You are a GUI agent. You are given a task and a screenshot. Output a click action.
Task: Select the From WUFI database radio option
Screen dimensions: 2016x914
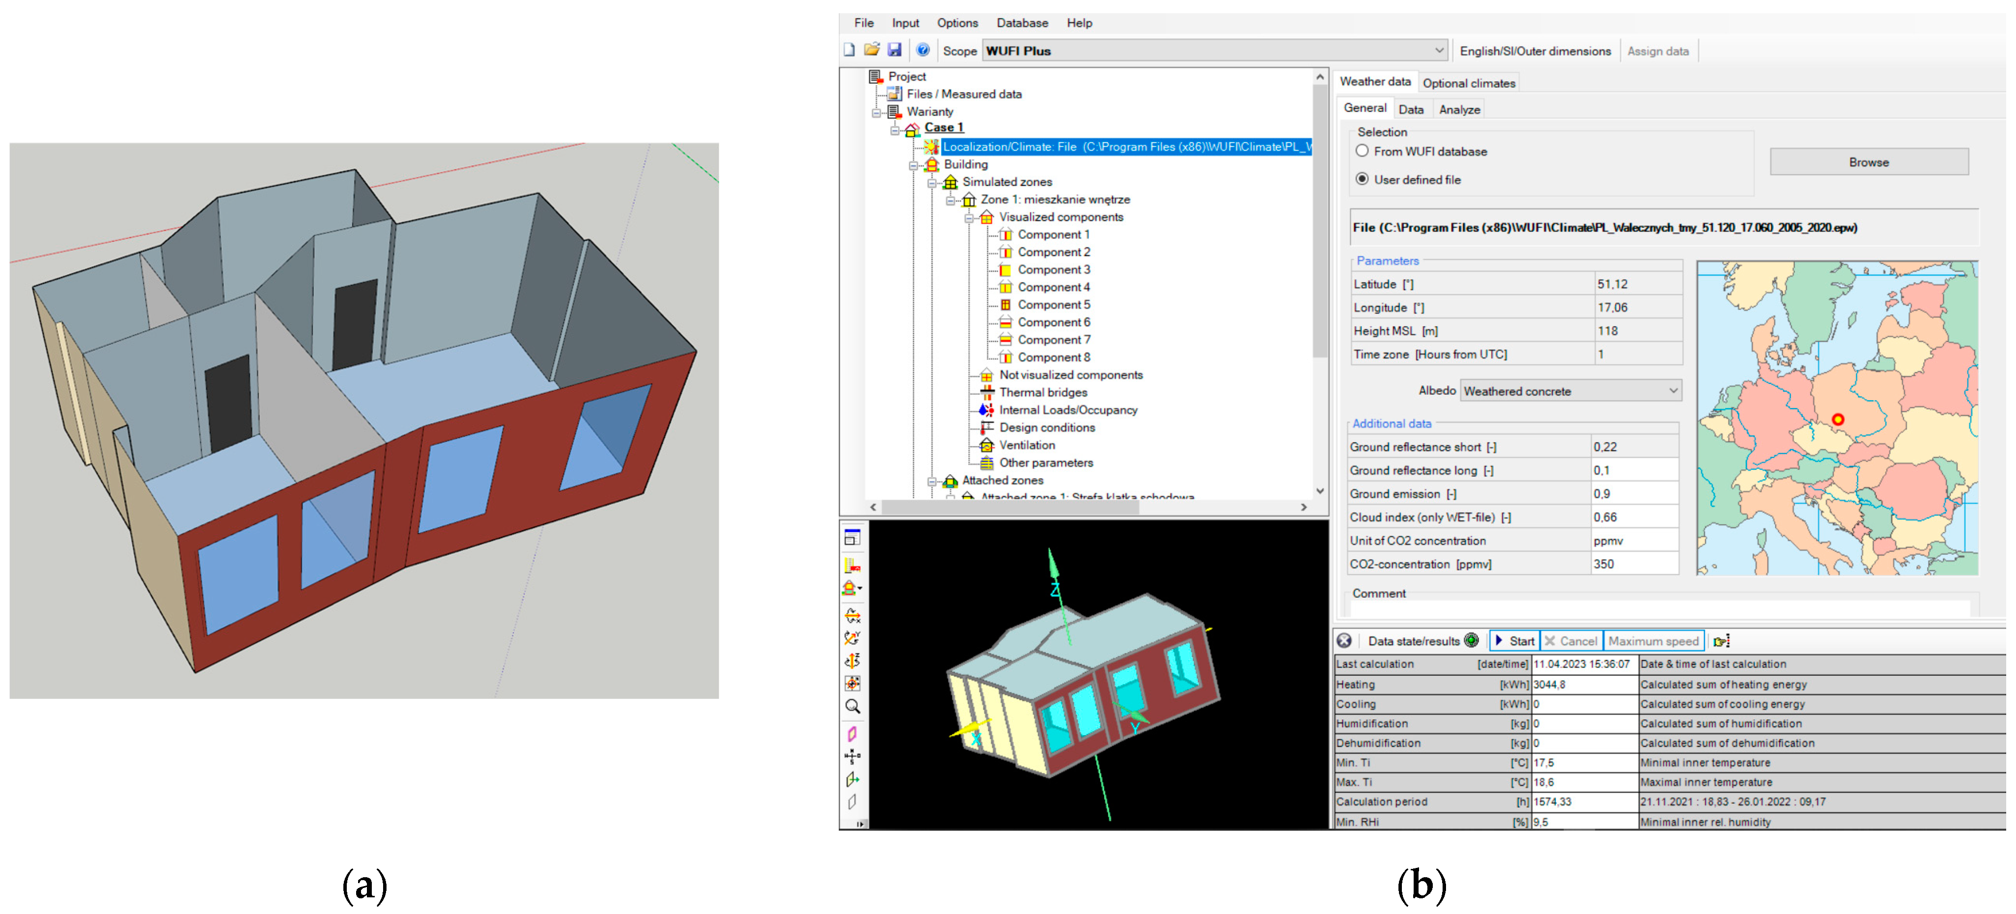pyautogui.click(x=1363, y=151)
